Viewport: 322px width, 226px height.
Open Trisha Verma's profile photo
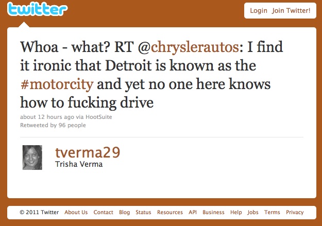click(x=32, y=158)
